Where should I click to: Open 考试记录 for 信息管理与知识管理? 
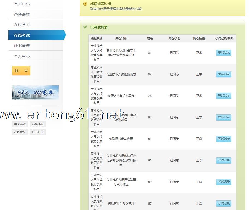pyautogui.click(x=224, y=203)
